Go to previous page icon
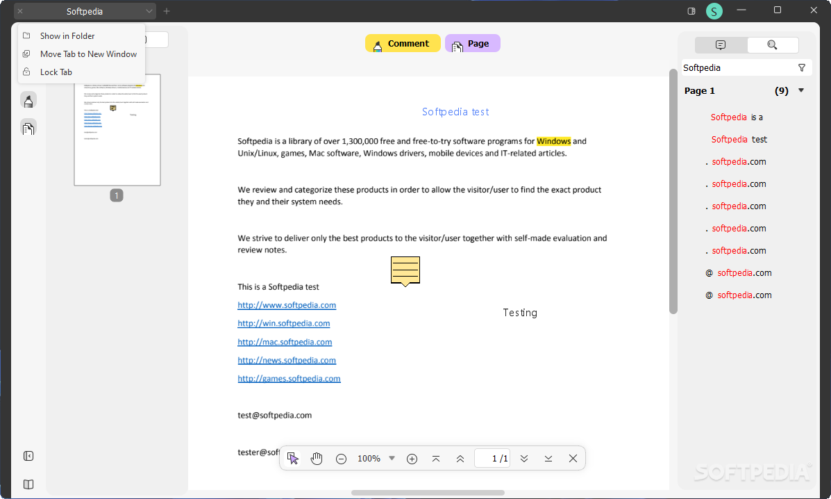Viewport: 831px width, 499px height. pos(460,459)
